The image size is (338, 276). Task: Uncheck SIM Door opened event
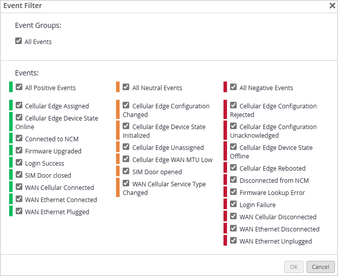(x=126, y=171)
